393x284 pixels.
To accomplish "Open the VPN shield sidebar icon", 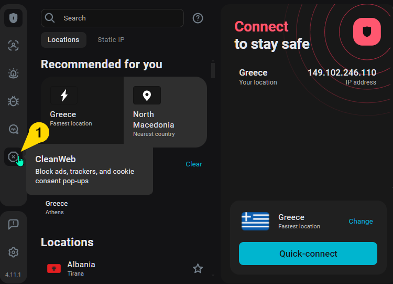I will point(13,18).
